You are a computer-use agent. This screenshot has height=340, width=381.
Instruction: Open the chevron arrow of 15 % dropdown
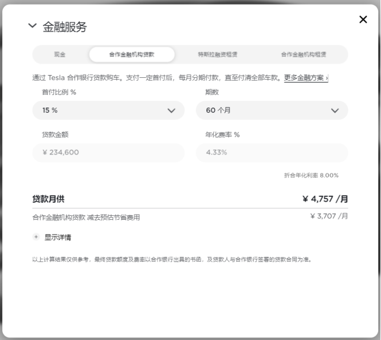171,110
